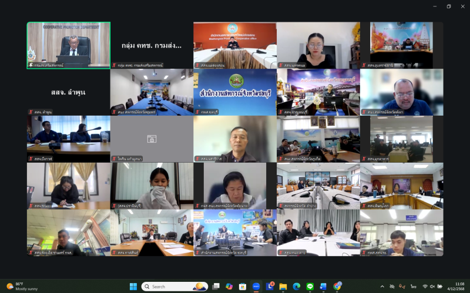Open File Explorer from the taskbar
Viewport: 470px width, 293px height.
coord(283,287)
